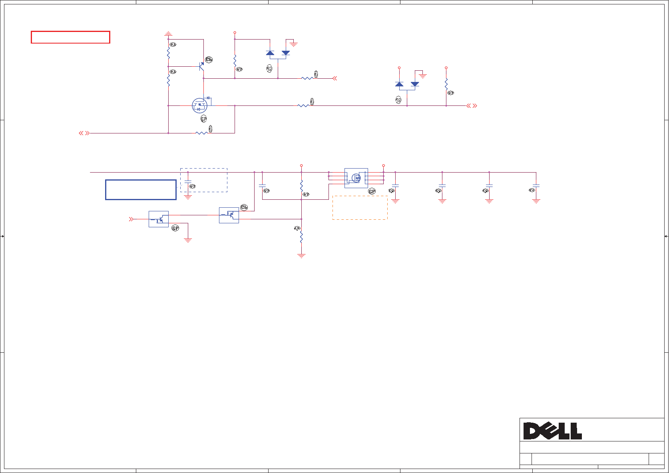
Task: Select the first output capacitor right of the MOSFET package
Action: point(395,186)
